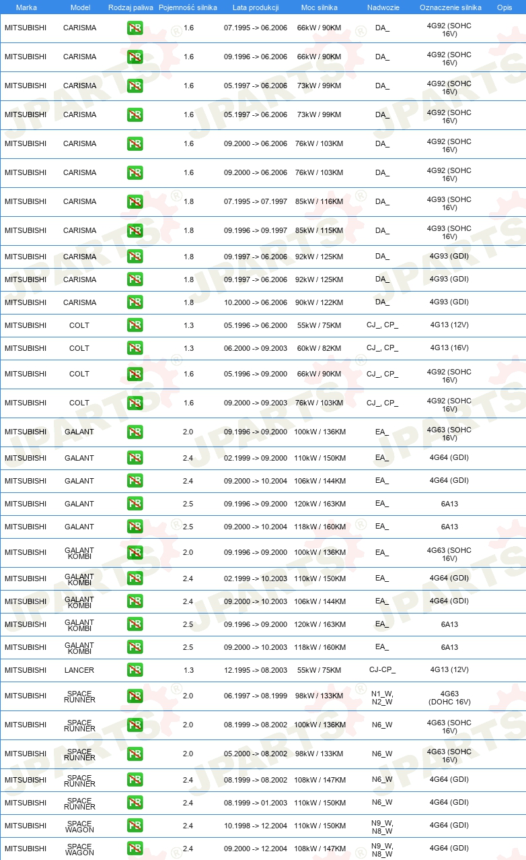Click the 08.1999 -> 01.2003 production years
Screen dimensions: 526x860
click(x=256, y=802)
